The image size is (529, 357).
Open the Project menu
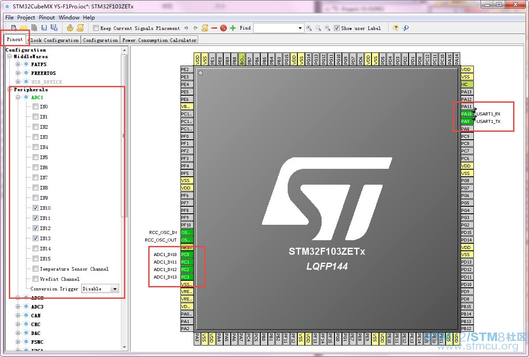pos(26,18)
